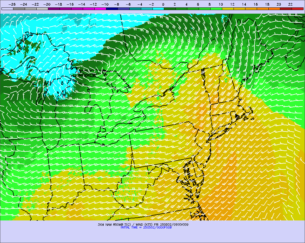The image size is (305, 243).
Task: Select the dark red swatch between 20 and 22
Action: pyautogui.click(x=286, y=9)
